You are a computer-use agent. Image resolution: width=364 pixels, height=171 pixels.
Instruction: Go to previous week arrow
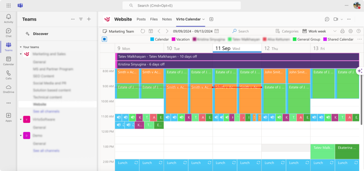pyautogui.click(x=159, y=31)
